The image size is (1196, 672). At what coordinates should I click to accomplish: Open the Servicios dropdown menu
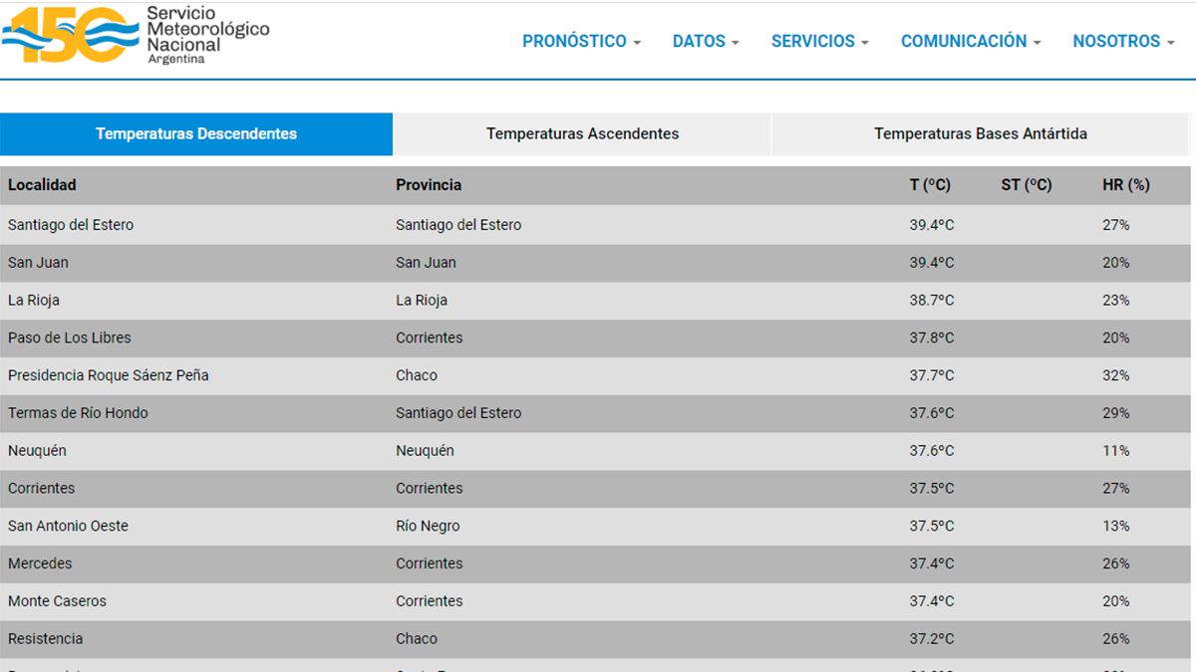click(x=819, y=41)
